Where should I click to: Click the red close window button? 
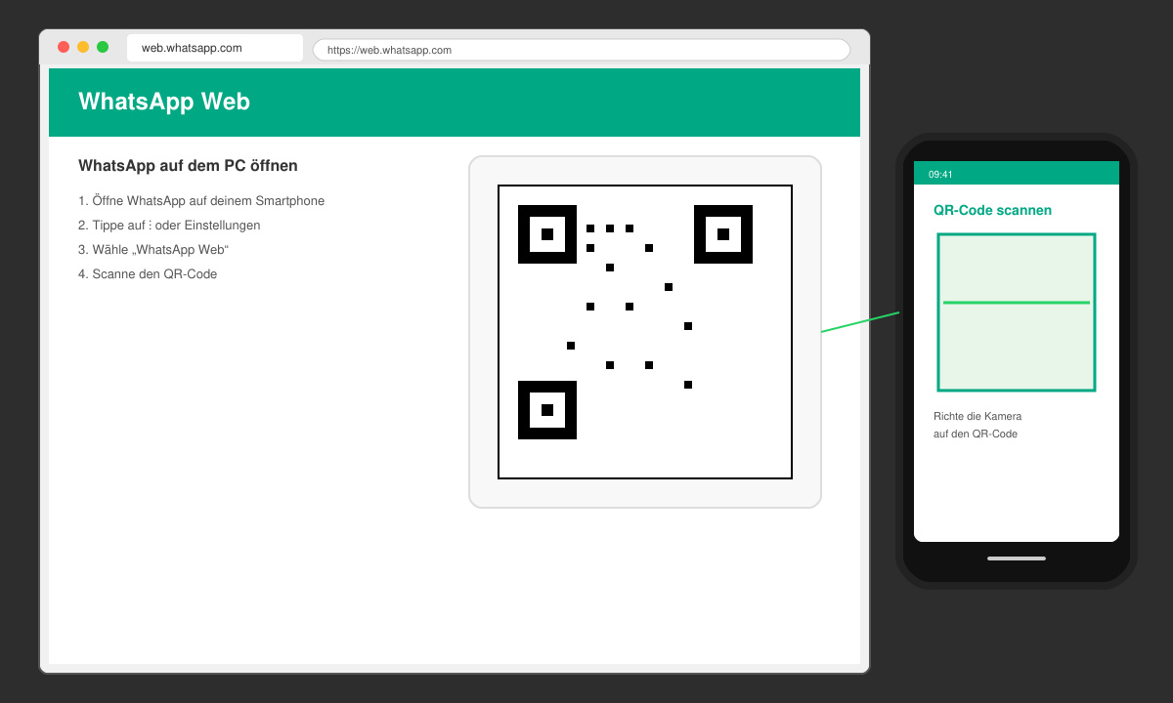click(x=64, y=47)
